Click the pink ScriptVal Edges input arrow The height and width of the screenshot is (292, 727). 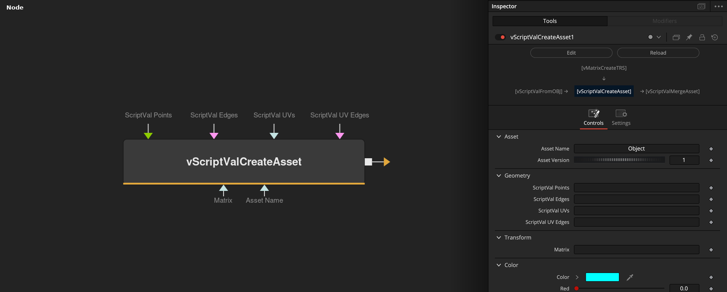click(x=214, y=135)
